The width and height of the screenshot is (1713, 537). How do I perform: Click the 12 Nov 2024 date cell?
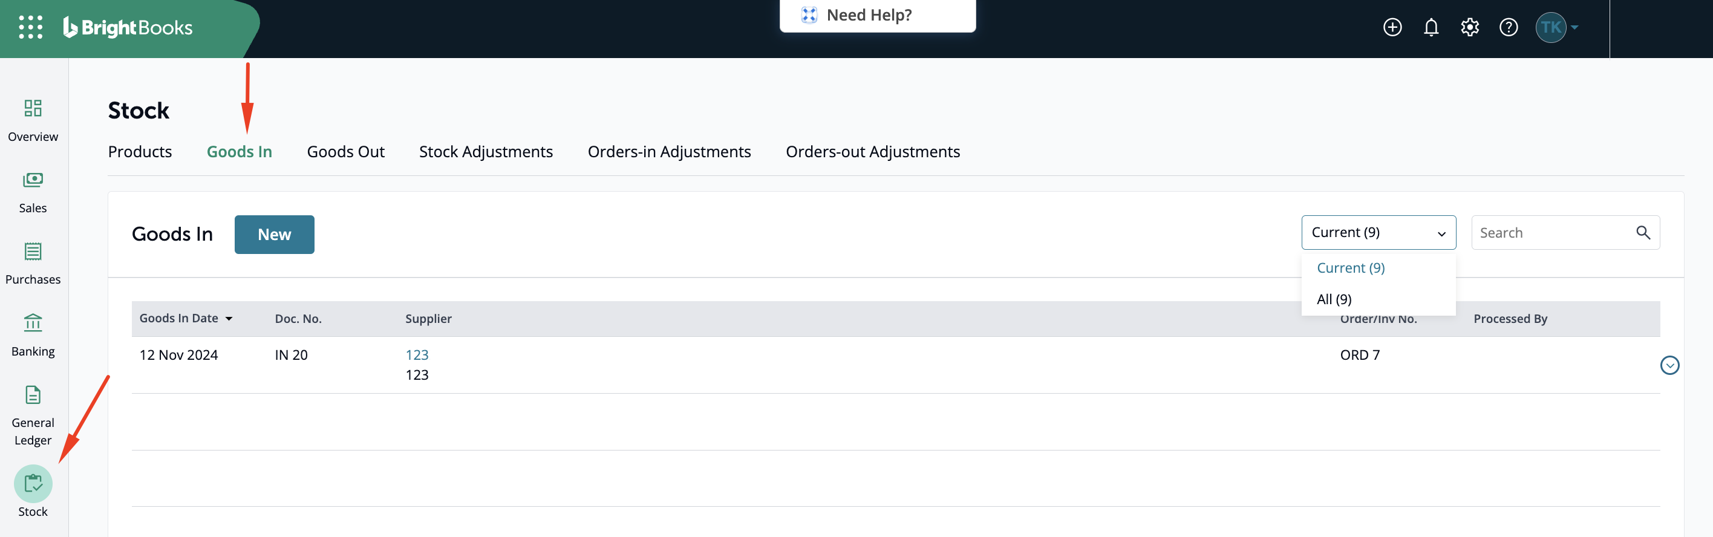click(x=179, y=355)
